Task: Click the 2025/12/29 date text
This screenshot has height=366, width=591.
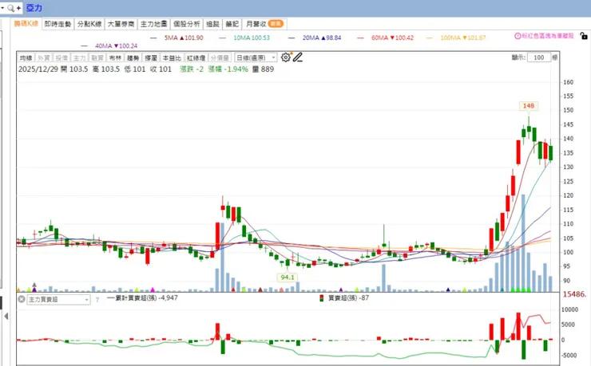Action: coord(38,69)
